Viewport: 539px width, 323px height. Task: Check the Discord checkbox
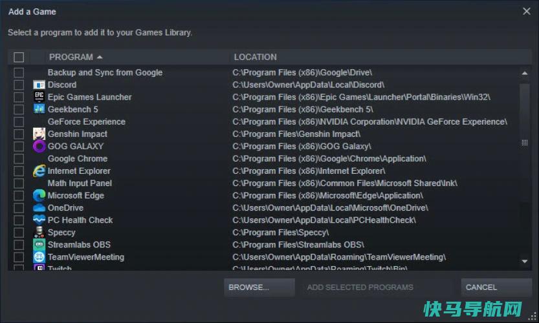pos(19,85)
